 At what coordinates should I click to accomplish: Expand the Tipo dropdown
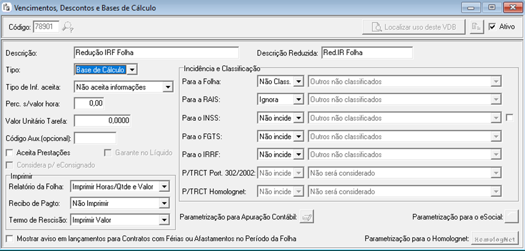[x=132, y=70]
